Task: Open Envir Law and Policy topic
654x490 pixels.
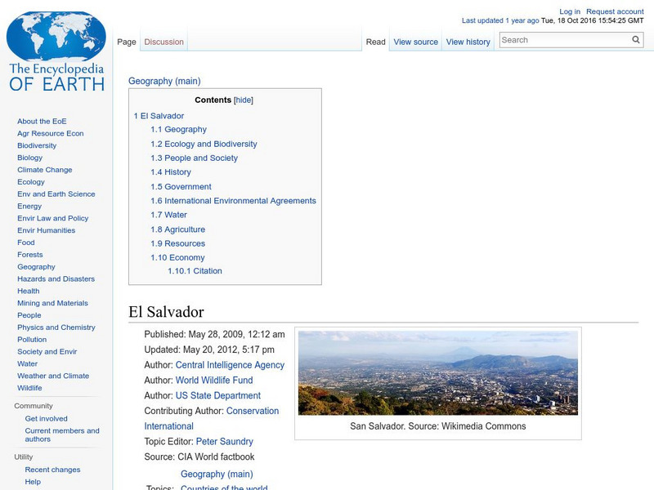Action: (x=52, y=218)
